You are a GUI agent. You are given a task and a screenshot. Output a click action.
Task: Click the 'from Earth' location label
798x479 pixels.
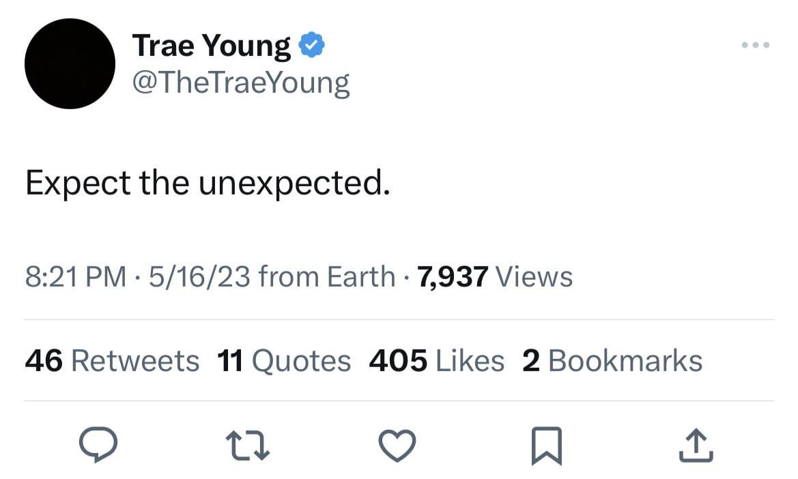327,276
